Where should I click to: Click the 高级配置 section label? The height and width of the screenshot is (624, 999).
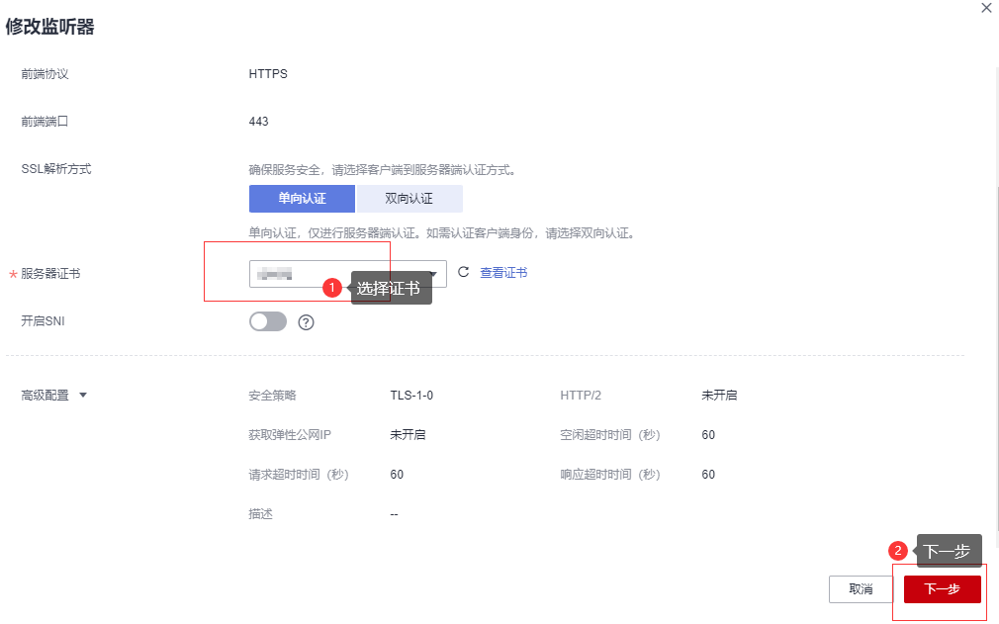tap(45, 396)
